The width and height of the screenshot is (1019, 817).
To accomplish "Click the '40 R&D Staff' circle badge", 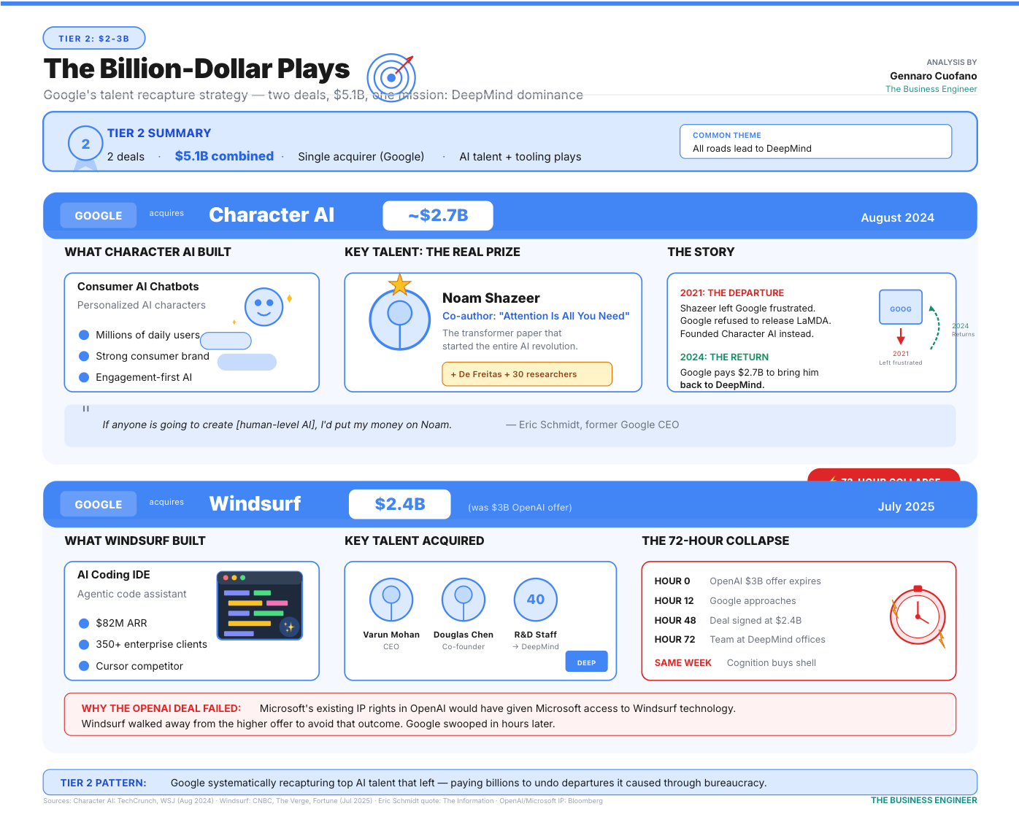I will point(535,598).
